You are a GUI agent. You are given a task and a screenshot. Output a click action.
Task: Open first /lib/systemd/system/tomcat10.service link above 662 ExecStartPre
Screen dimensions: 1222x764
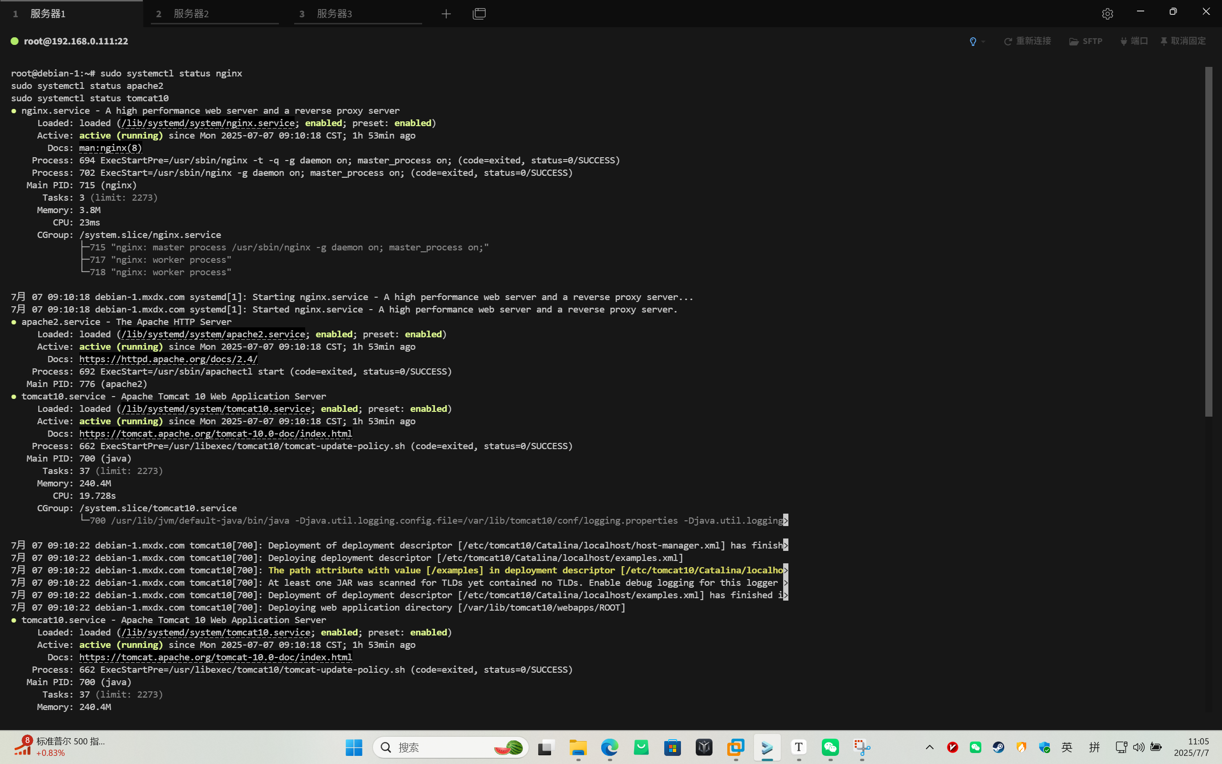click(x=216, y=408)
